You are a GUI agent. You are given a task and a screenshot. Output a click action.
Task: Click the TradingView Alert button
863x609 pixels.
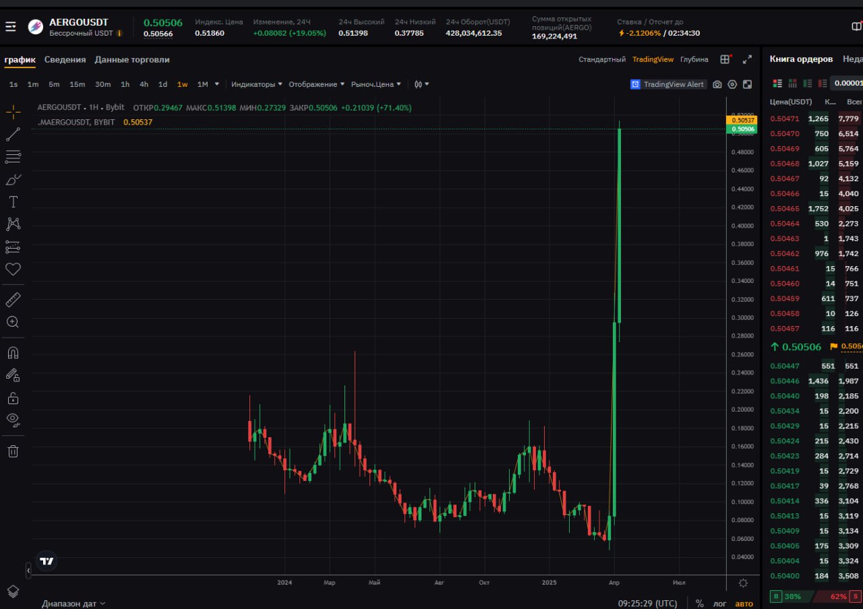pos(667,84)
